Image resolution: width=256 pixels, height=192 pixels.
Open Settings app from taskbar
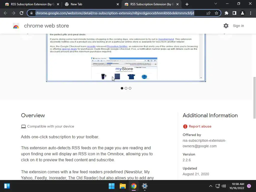coord(145,186)
